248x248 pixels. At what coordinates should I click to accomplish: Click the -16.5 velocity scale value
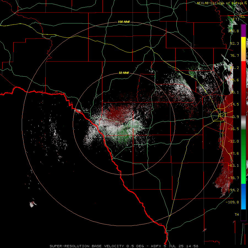pyautogui.click(x=233, y=129)
